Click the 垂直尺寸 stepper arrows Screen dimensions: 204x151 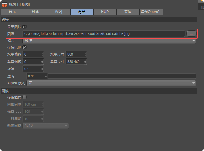(85, 62)
